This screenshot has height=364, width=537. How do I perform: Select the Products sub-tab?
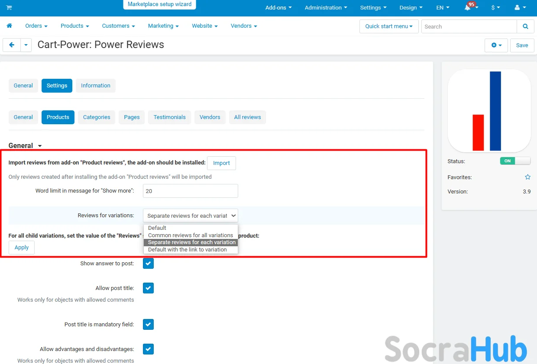58,117
